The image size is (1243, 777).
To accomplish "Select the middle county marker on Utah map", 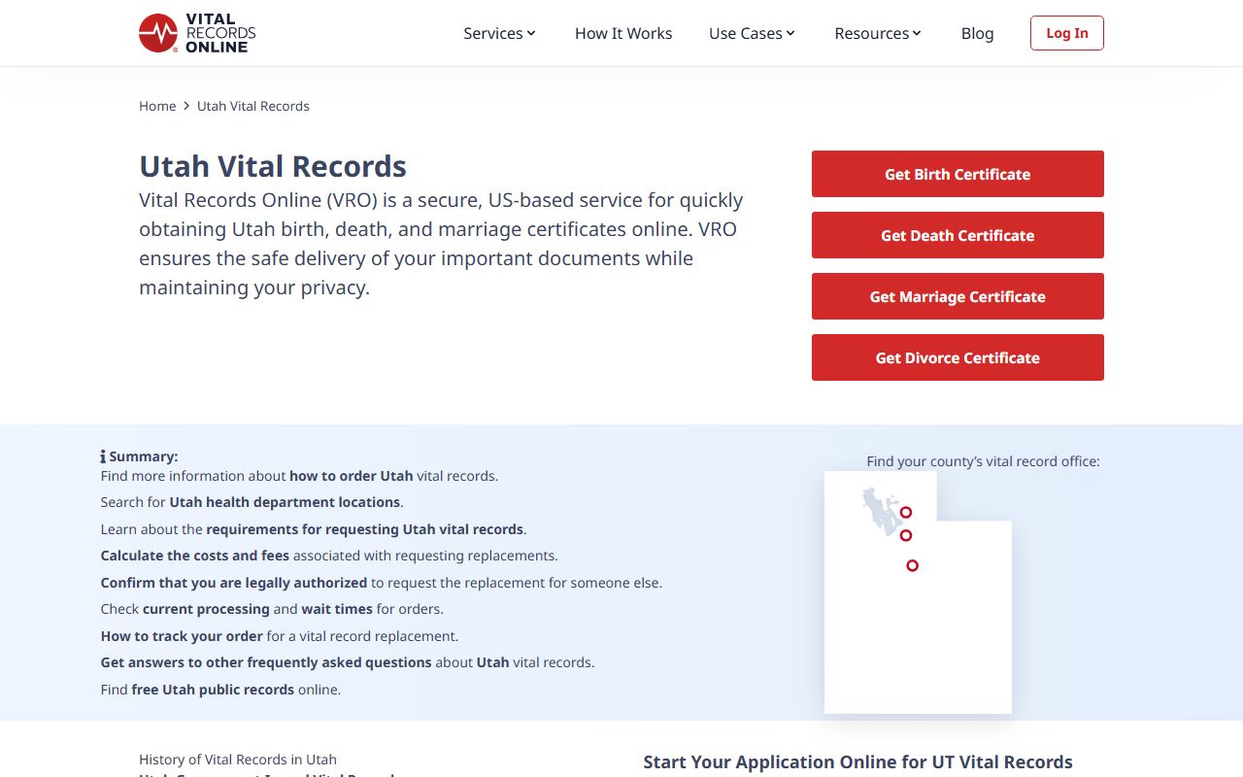I will 906,535.
